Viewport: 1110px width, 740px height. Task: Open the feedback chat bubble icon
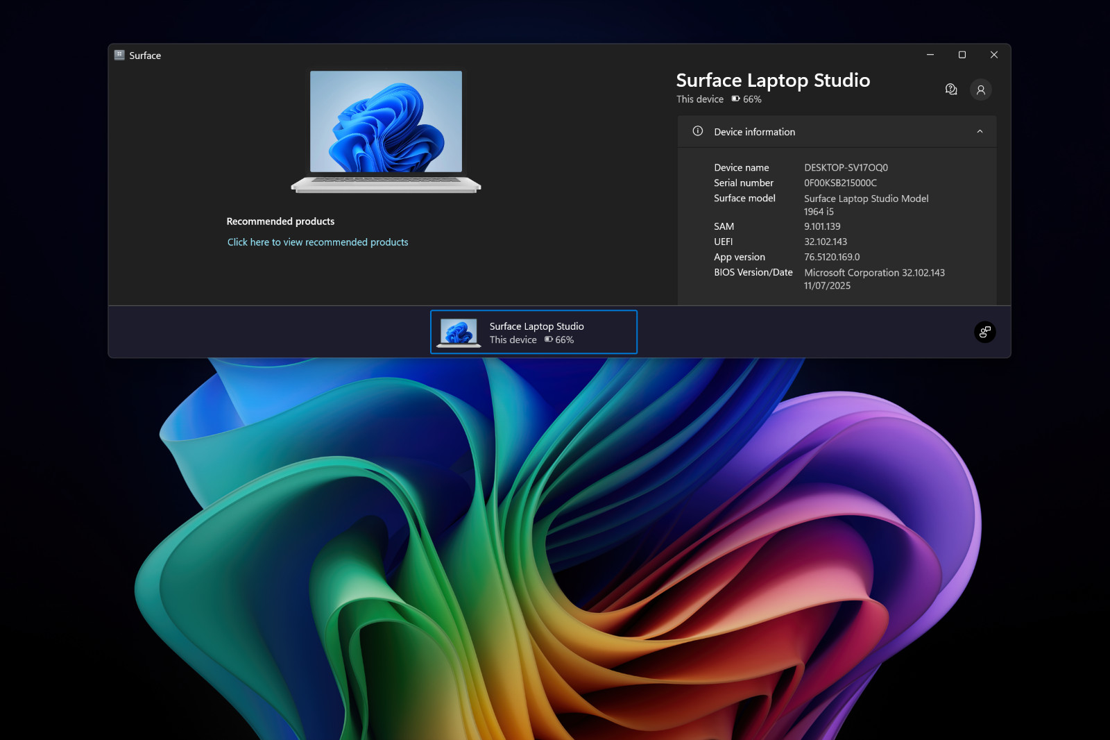pos(951,89)
